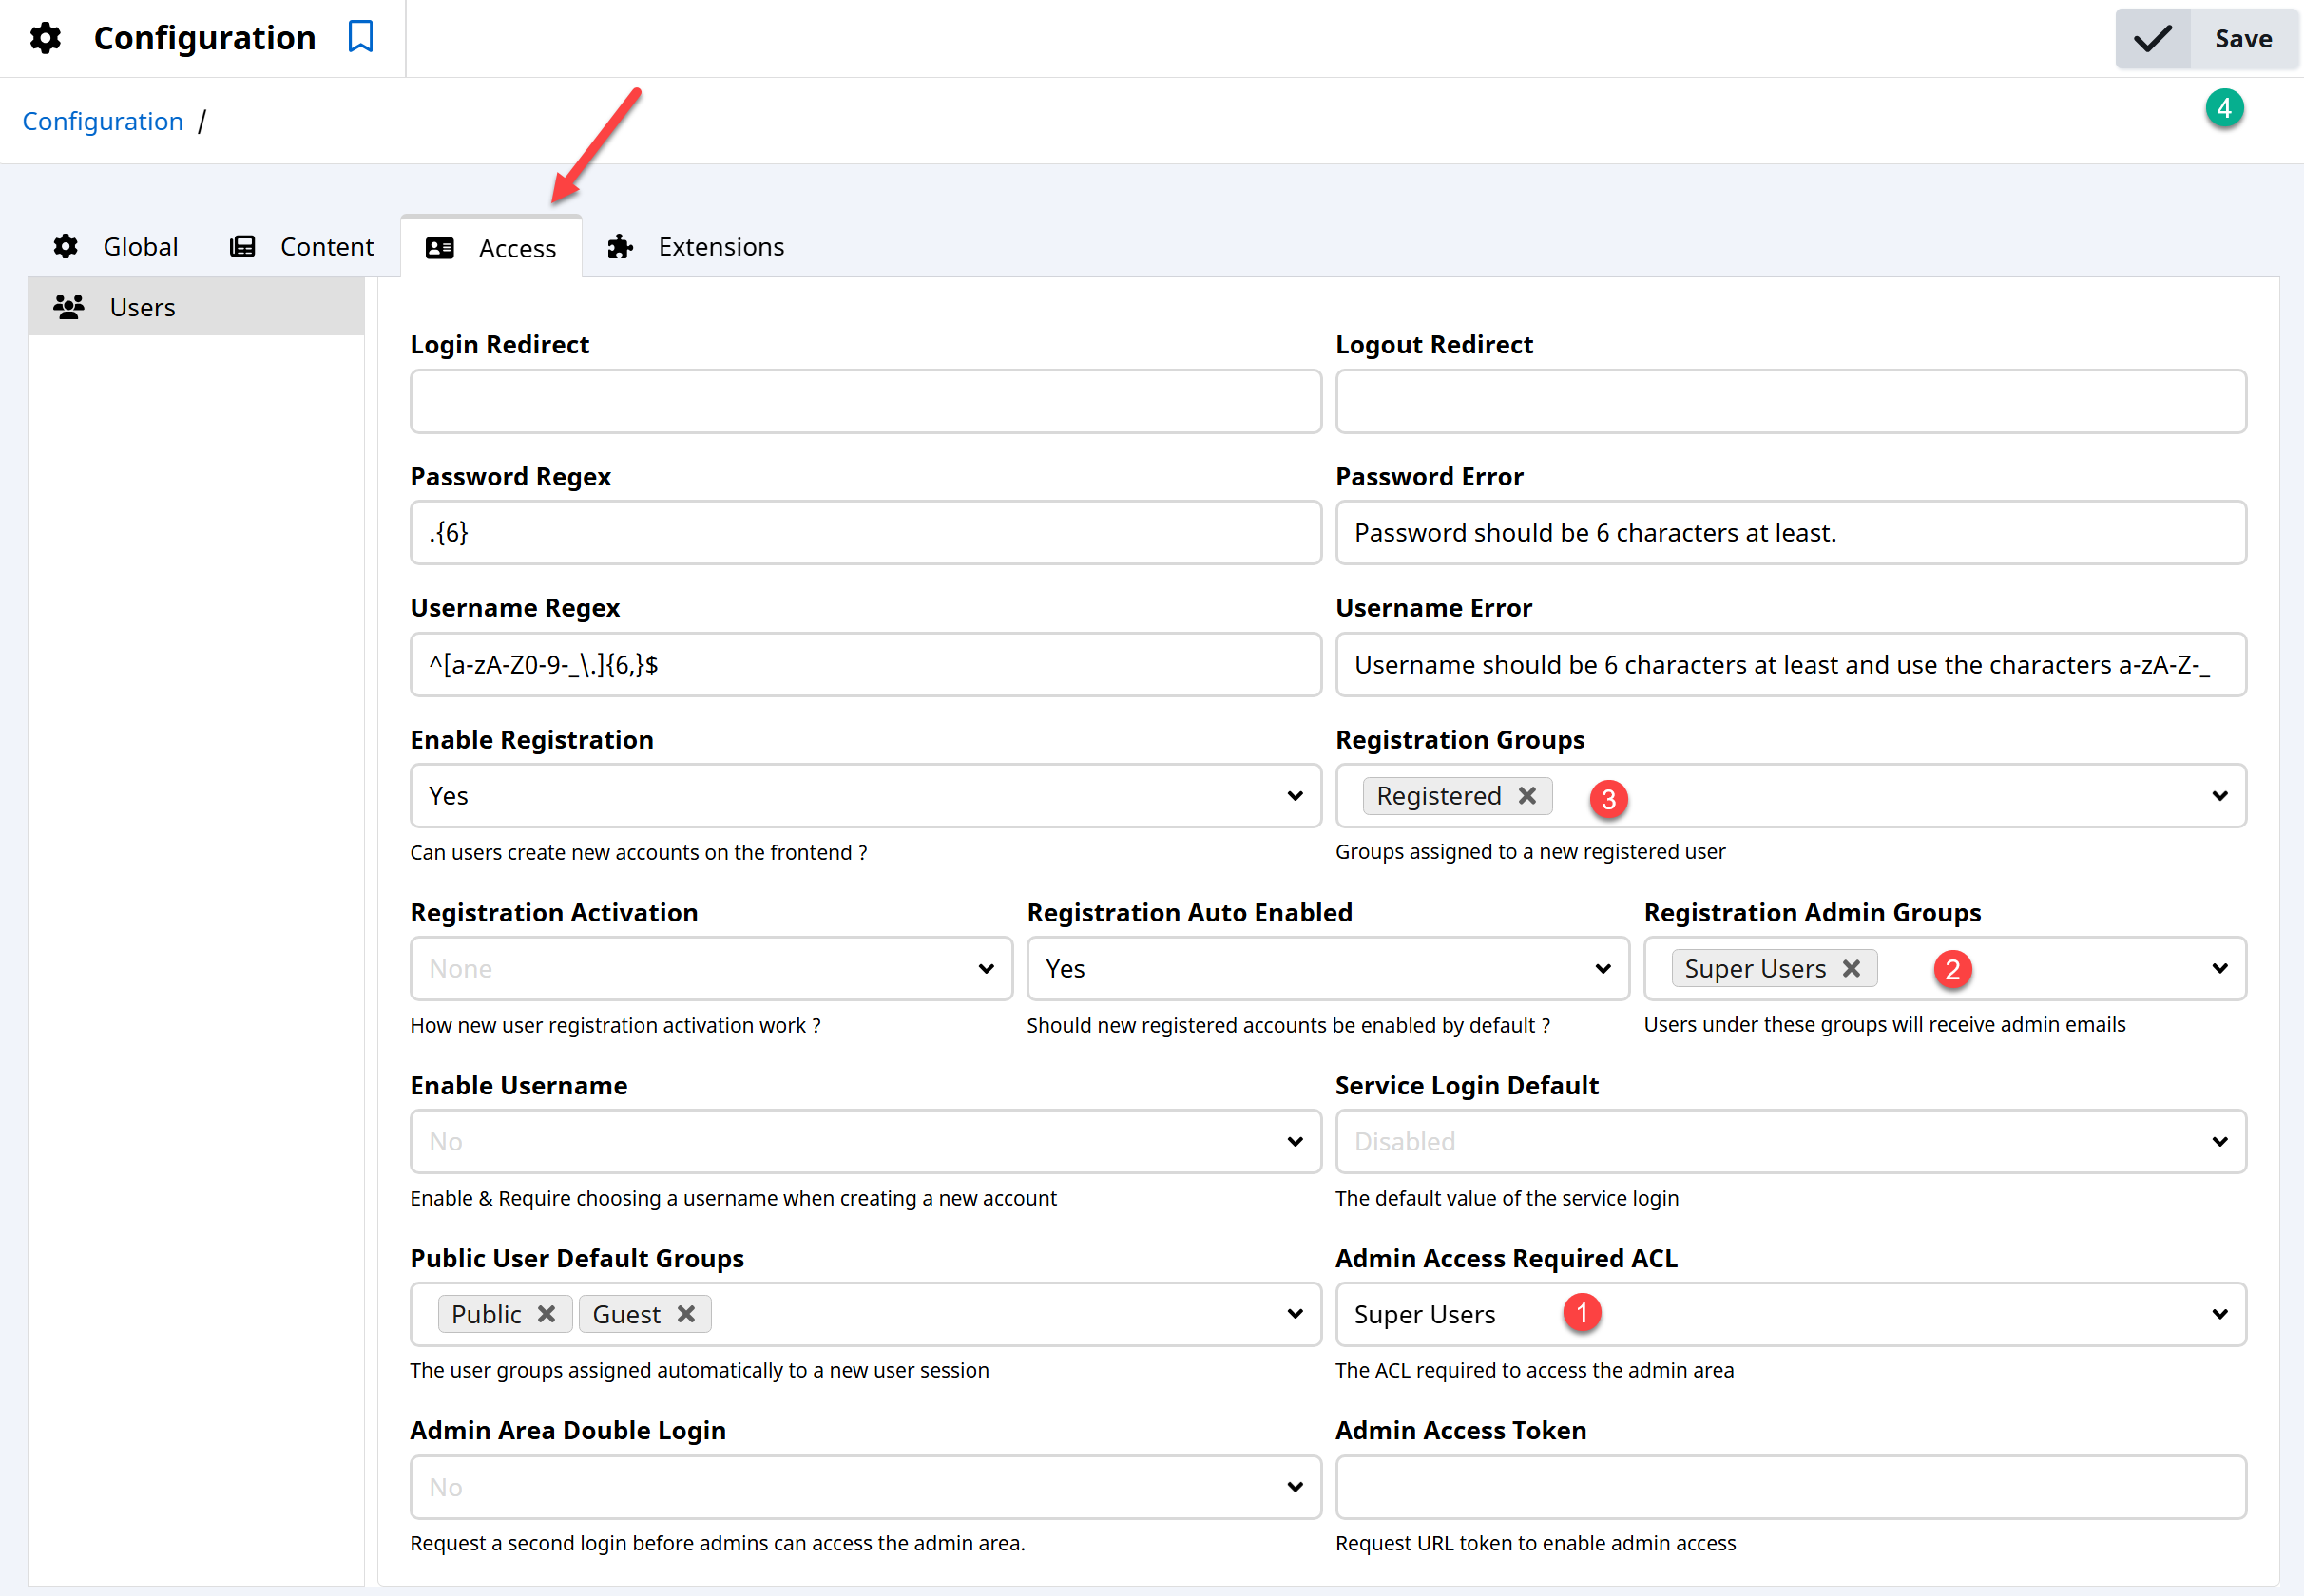Viewport: 2304px width, 1596px height.
Task: Click the Guest tag label
Action: pyautogui.click(x=626, y=1314)
